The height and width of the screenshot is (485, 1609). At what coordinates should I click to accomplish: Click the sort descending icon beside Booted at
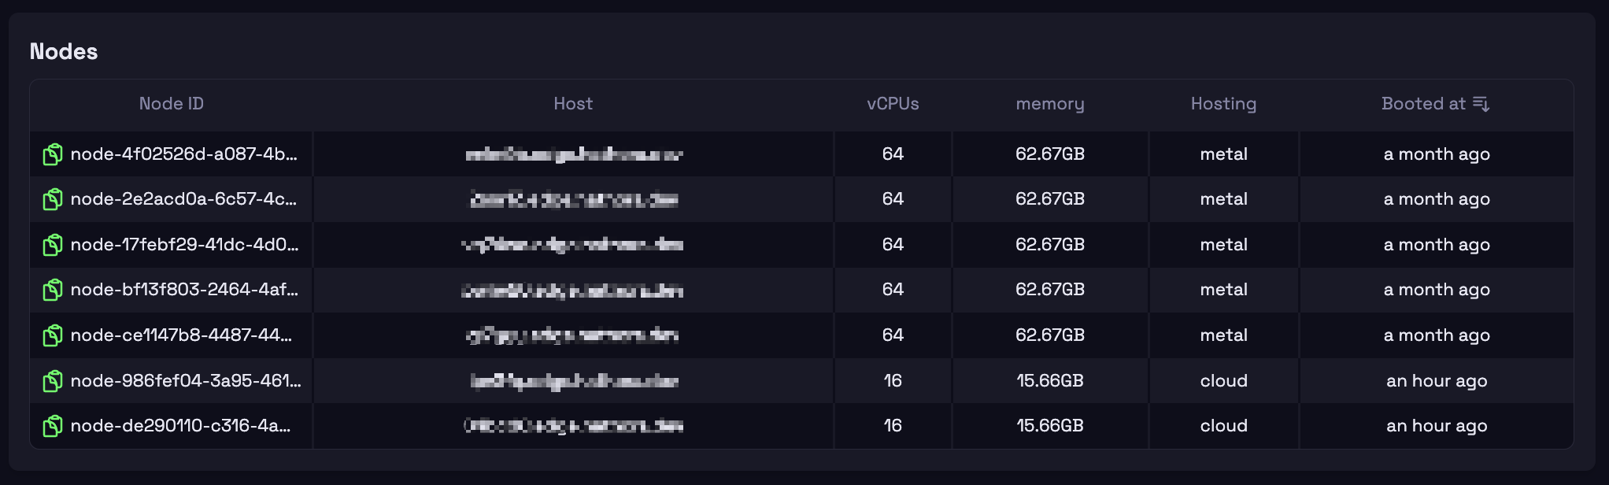click(x=1481, y=104)
